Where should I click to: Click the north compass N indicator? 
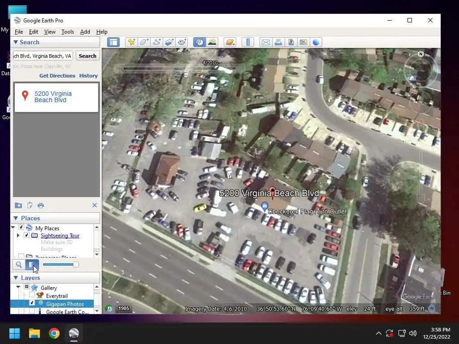click(420, 54)
